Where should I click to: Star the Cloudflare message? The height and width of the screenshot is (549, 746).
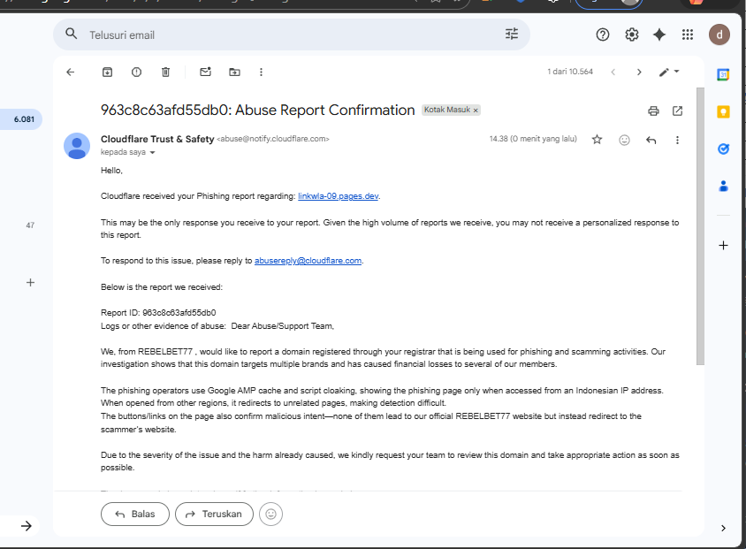(x=598, y=140)
